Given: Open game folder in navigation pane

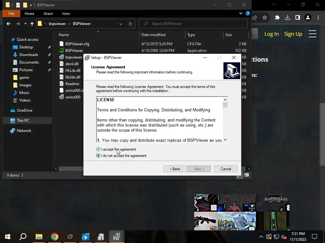Looking at the screenshot, I should click(x=24, y=78).
